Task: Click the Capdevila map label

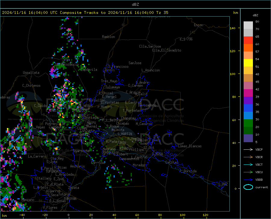Action: click(89, 70)
